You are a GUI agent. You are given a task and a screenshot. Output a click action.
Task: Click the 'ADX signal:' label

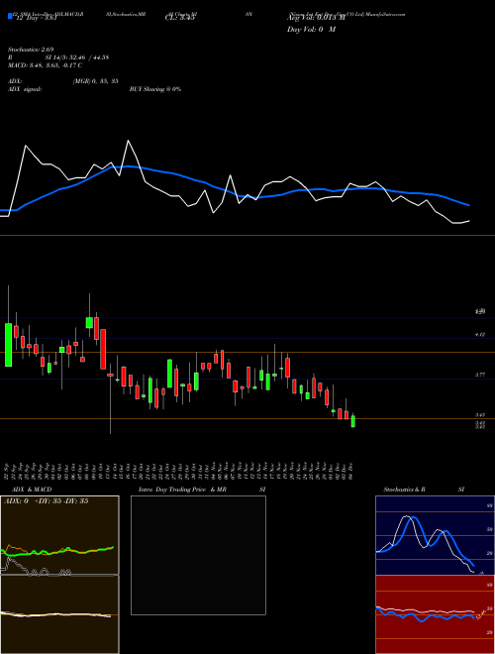25,89
